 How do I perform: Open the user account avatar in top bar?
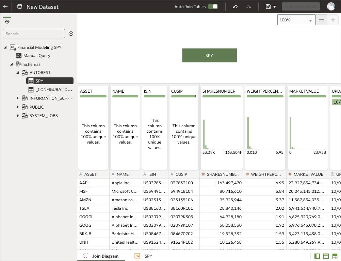[x=331, y=6]
